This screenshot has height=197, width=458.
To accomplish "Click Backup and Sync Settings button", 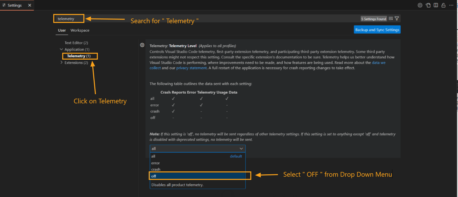I will pos(377,30).
